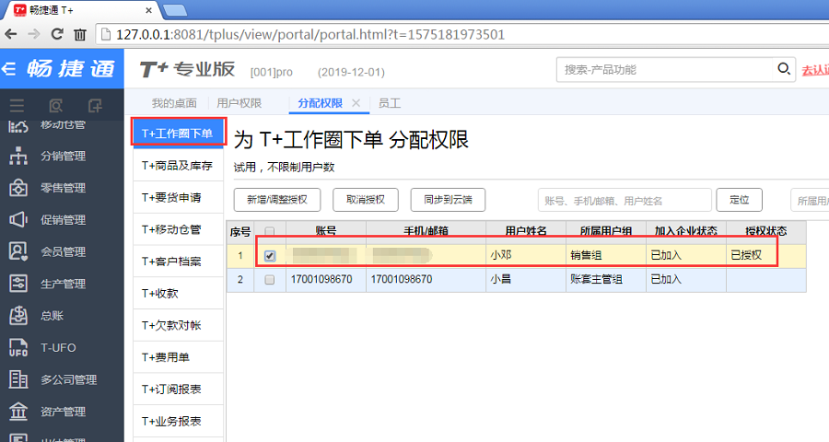Click the 账号 column header

[x=326, y=231]
